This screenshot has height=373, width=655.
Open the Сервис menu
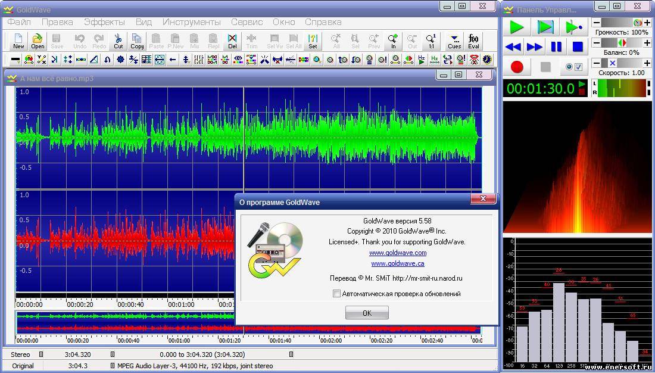point(247,22)
